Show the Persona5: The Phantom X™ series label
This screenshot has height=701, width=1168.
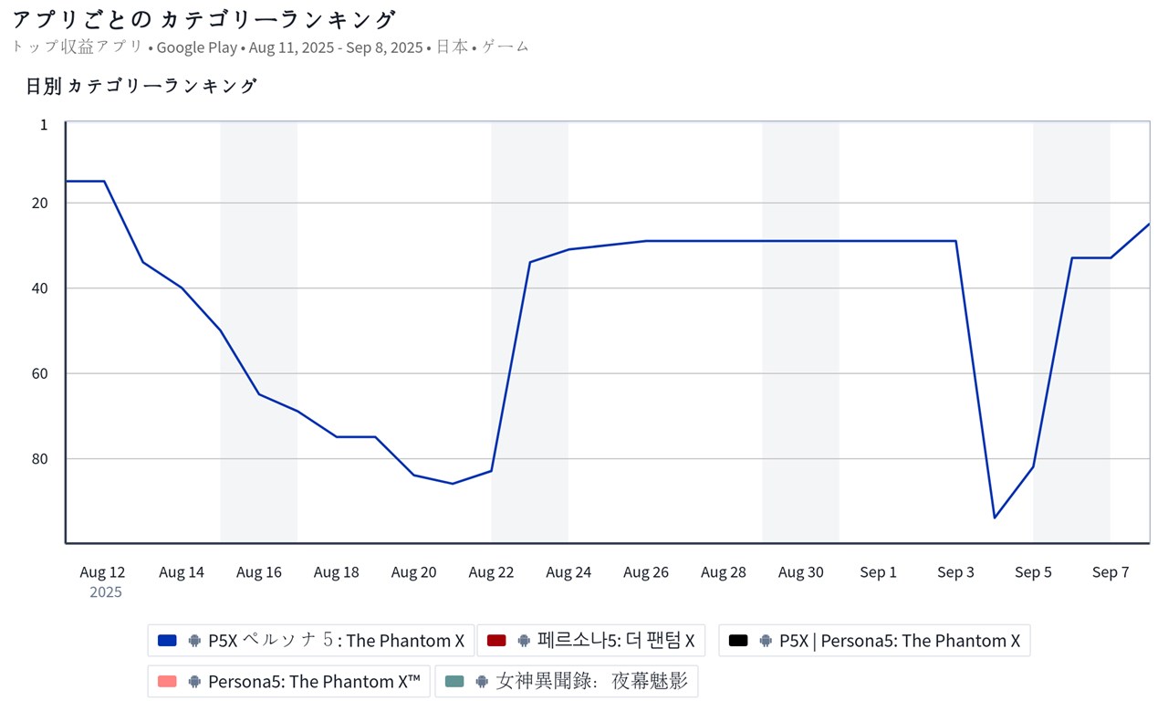[315, 681]
